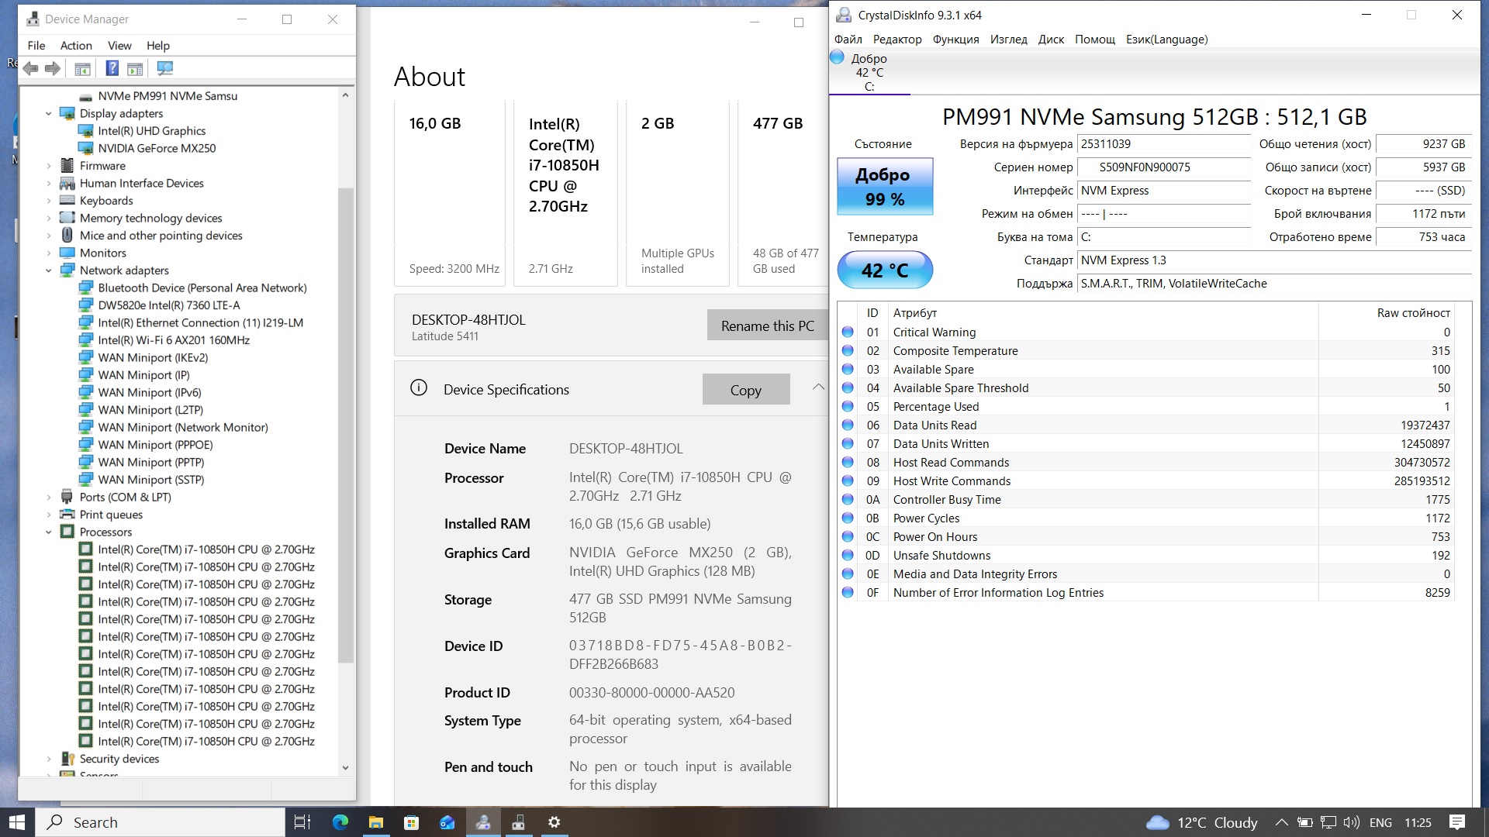Collapse the Processors tree node

(49, 532)
